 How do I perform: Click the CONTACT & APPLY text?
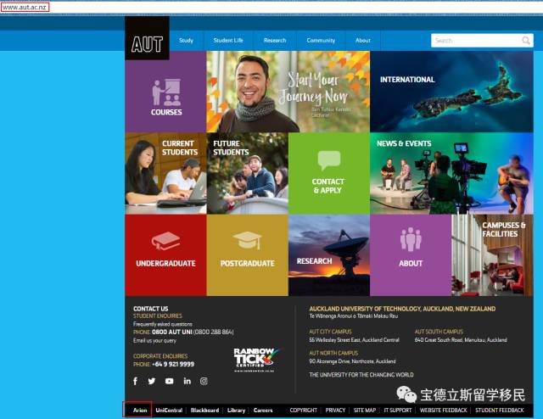327,186
